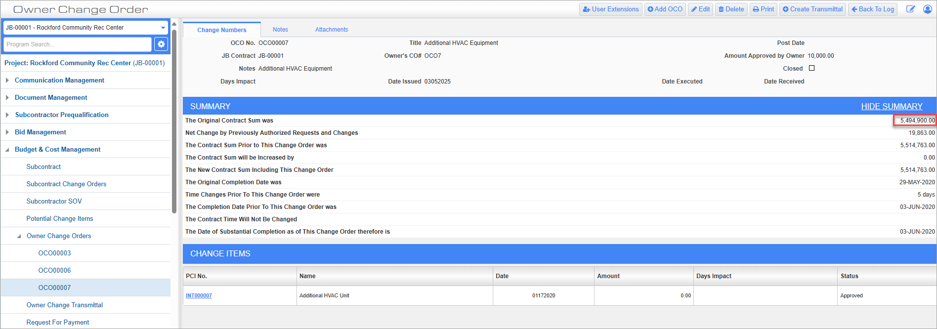
Task: Open Subcontract in the sidebar
Action: pyautogui.click(x=43, y=166)
